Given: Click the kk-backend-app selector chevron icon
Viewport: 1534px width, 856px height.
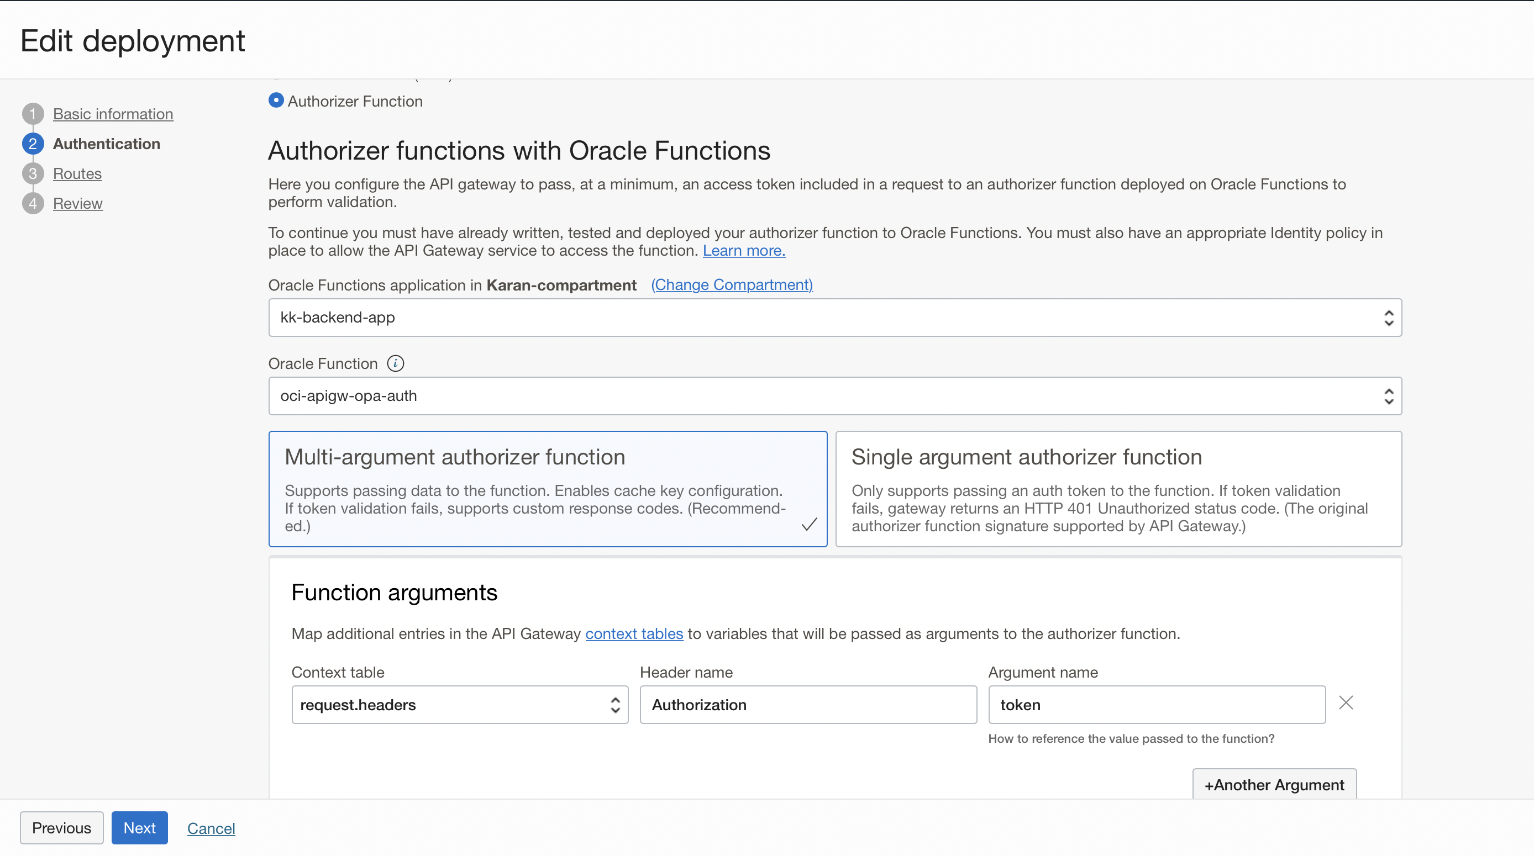Looking at the screenshot, I should pos(1389,318).
